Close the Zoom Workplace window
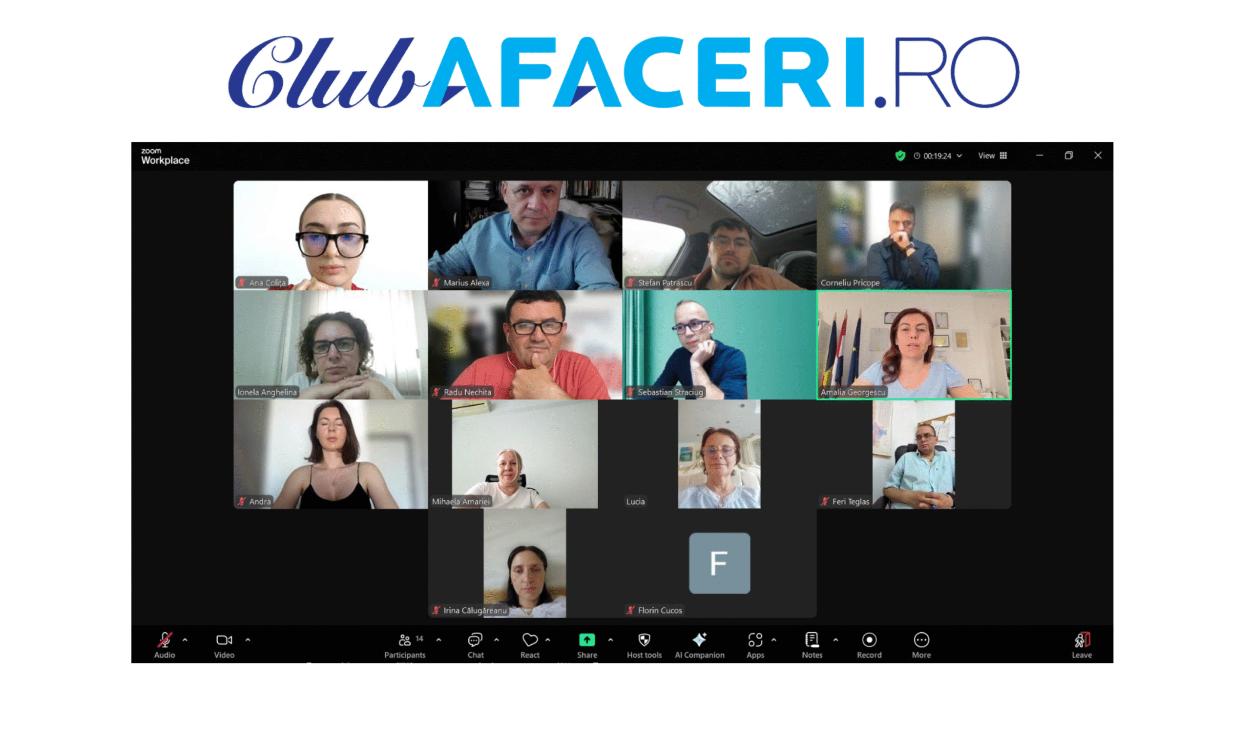 click(x=1098, y=156)
